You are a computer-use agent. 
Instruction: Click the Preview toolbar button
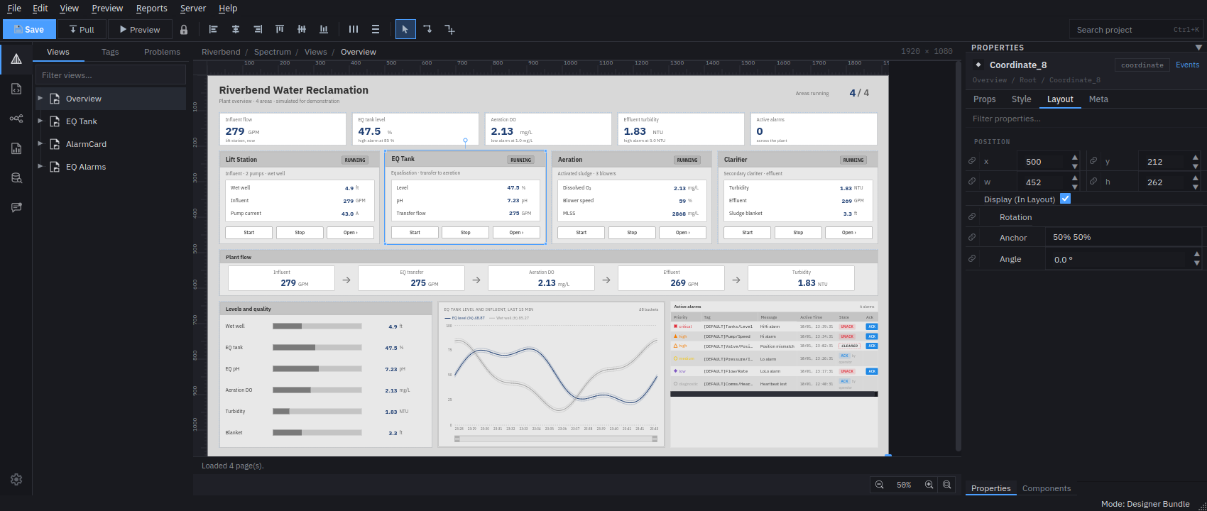(140, 29)
